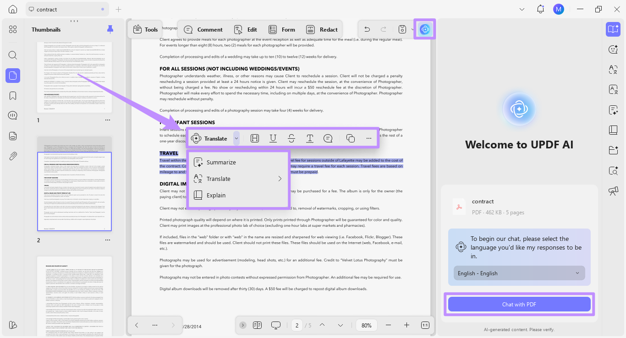The image size is (626, 338).
Task: Open the Tools menu
Action: (145, 29)
